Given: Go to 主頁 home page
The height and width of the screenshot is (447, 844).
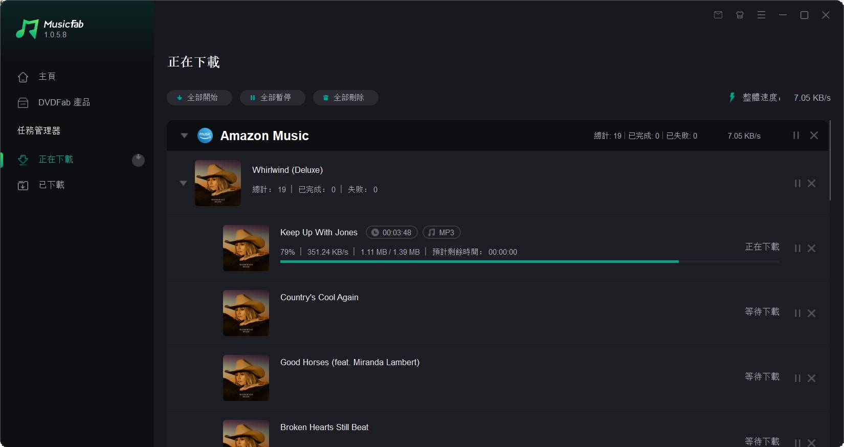Looking at the screenshot, I should (x=47, y=76).
